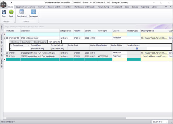
Task: Open the Reporting ribbon tab
Action: [x=145, y=7]
